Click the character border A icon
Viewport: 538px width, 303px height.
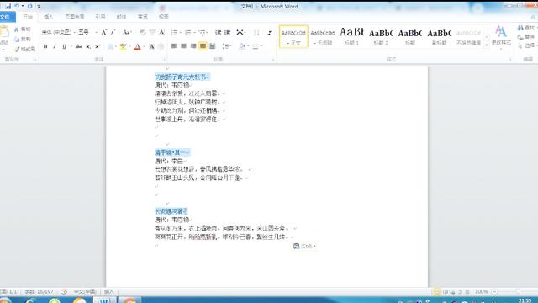click(161, 32)
